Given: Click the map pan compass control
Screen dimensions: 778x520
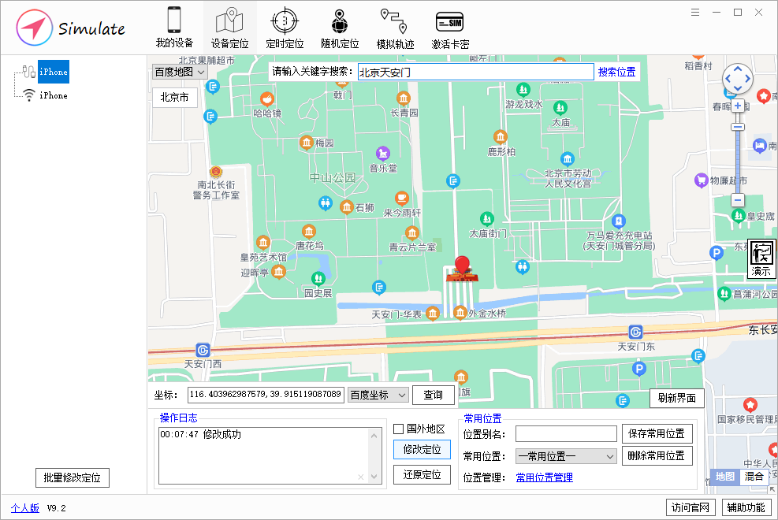Looking at the screenshot, I should [738, 78].
